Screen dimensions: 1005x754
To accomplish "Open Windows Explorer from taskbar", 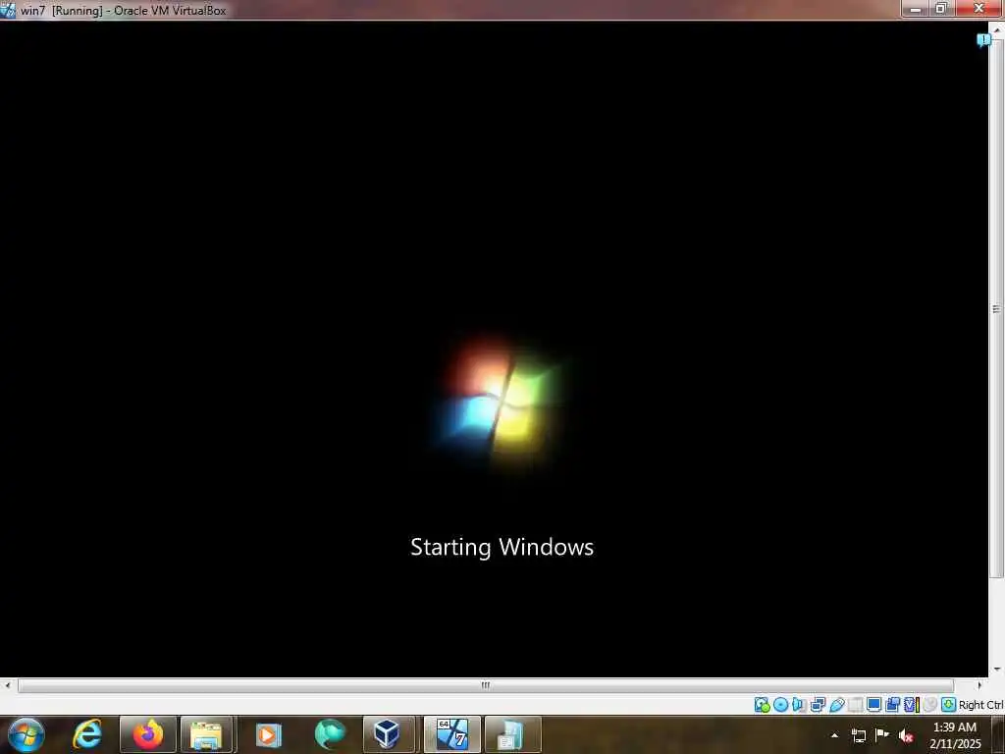I will [207, 734].
